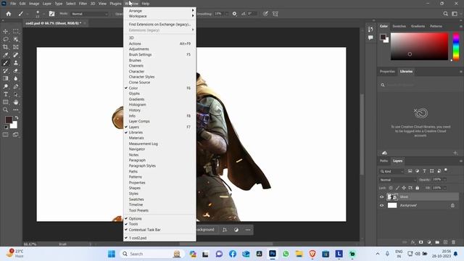Viewport: 464px width, 261px height.
Task: Lock all attributes of the layer
Action: (x=418, y=188)
